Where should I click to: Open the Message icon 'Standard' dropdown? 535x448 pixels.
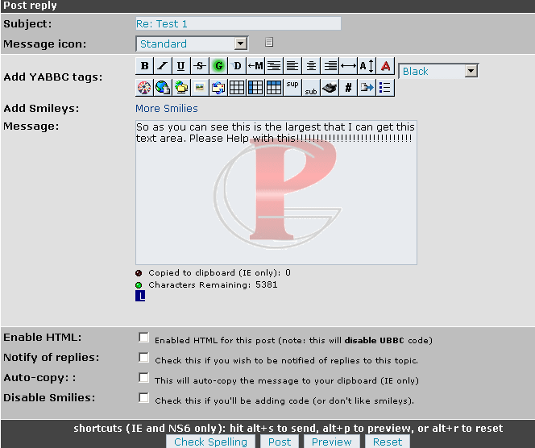[x=192, y=44]
